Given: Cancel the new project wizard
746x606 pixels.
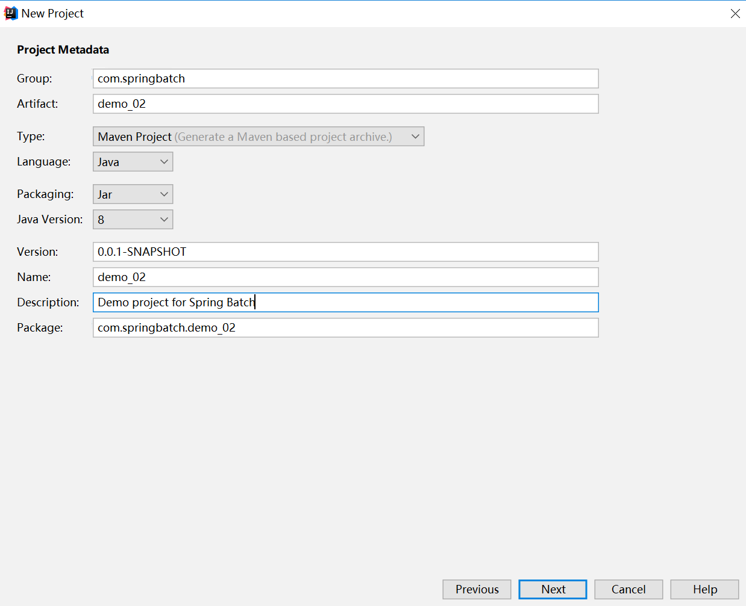Looking at the screenshot, I should (x=628, y=590).
